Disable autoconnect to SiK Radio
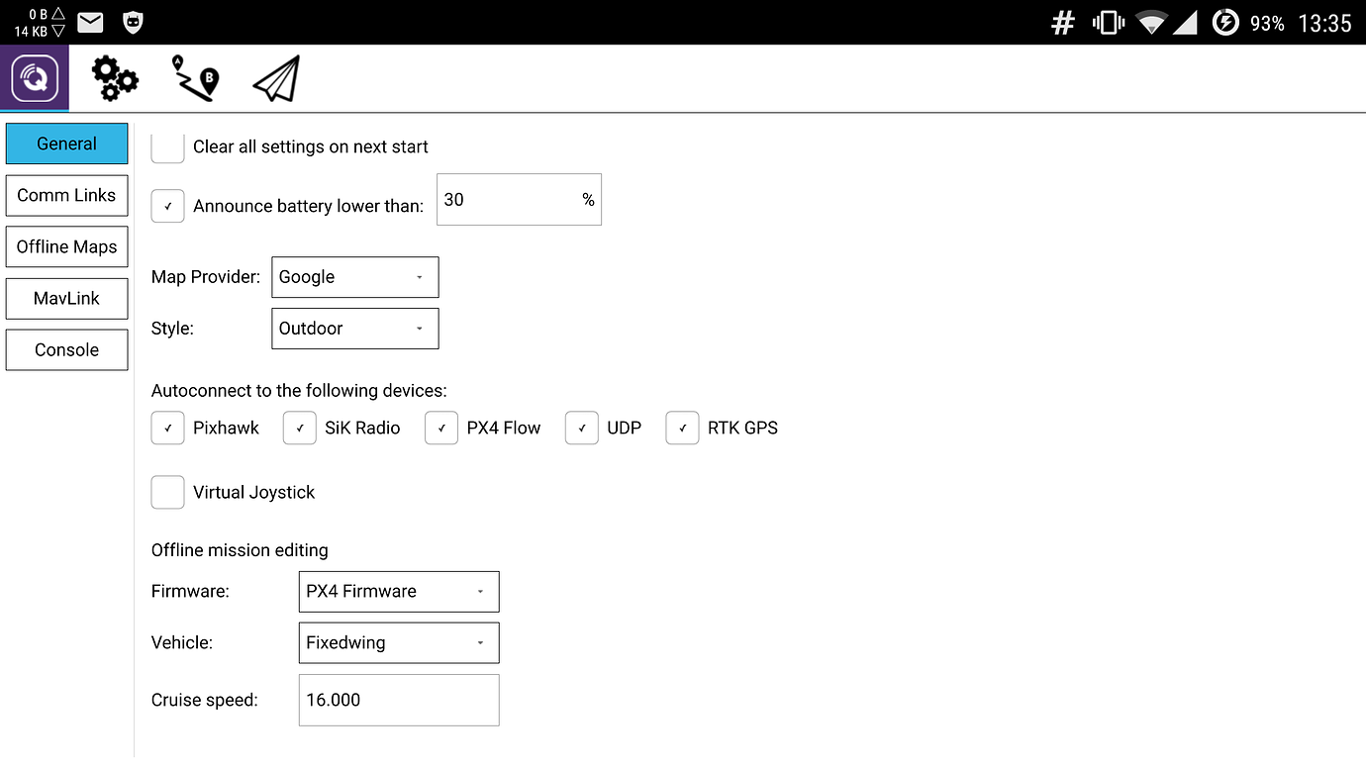The height and width of the screenshot is (768, 1366). click(299, 428)
